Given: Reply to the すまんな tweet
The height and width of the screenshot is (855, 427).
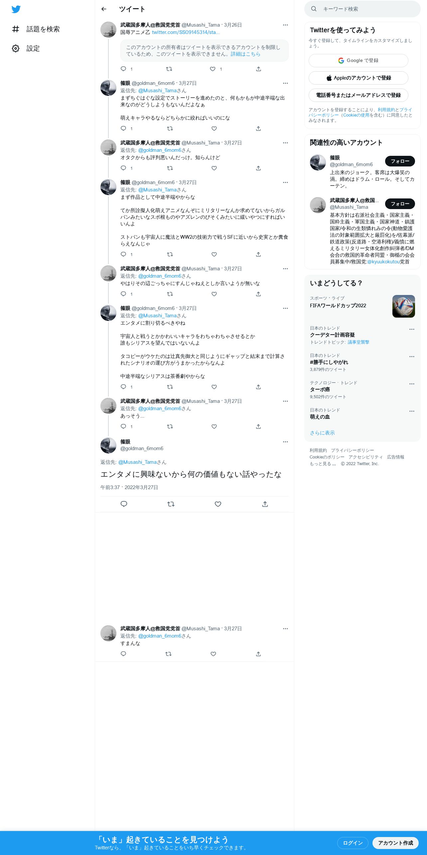Looking at the screenshot, I should [x=123, y=654].
